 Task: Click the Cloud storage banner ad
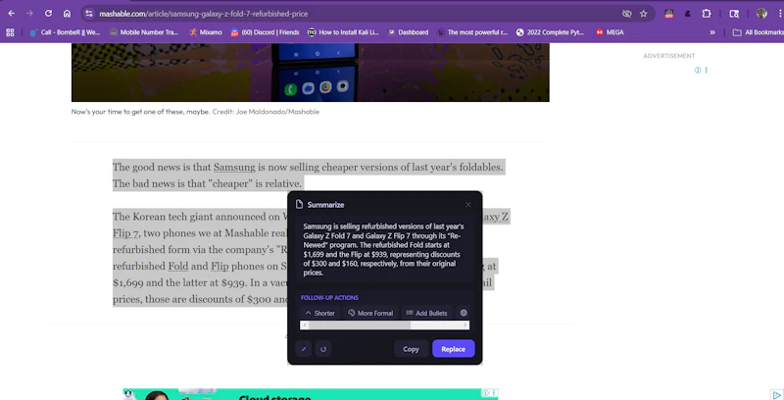click(310, 394)
